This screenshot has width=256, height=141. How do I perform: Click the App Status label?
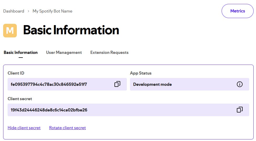[x=140, y=73]
